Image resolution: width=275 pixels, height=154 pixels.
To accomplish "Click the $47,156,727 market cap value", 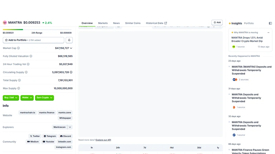I will click(x=62, y=48).
